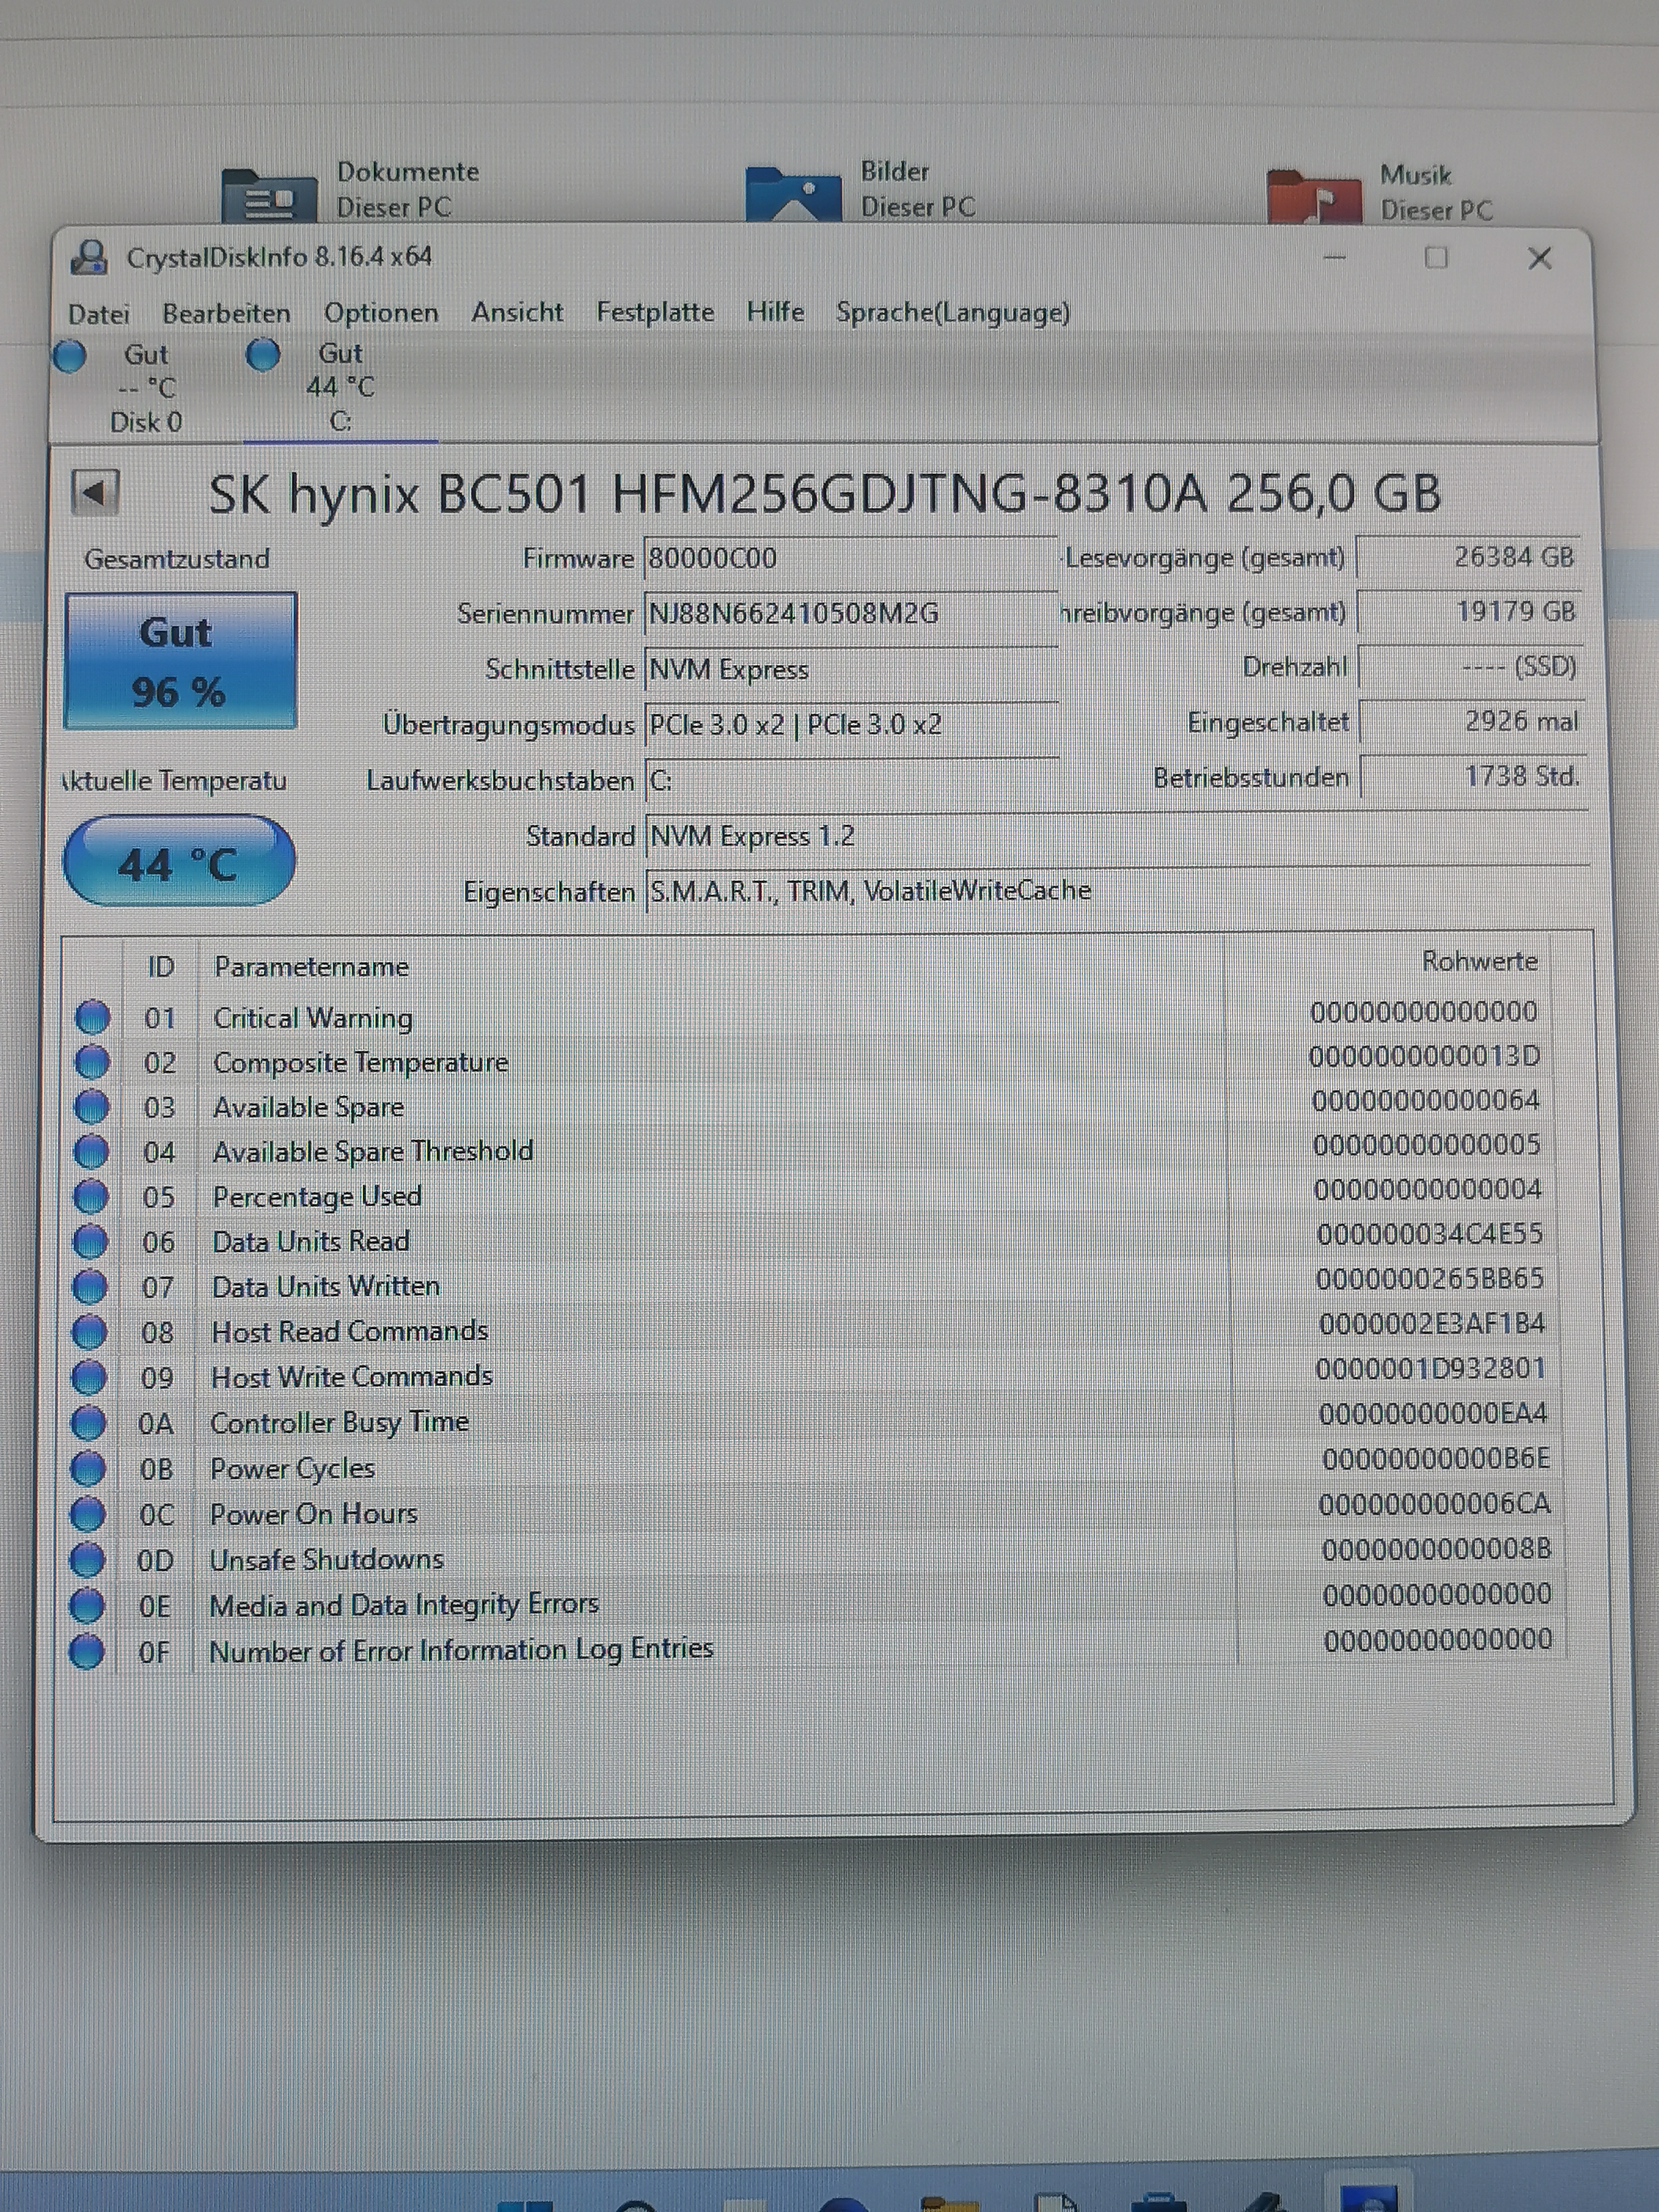Click the Rohwerte column header
The height and width of the screenshot is (2212, 1659).
click(1479, 961)
